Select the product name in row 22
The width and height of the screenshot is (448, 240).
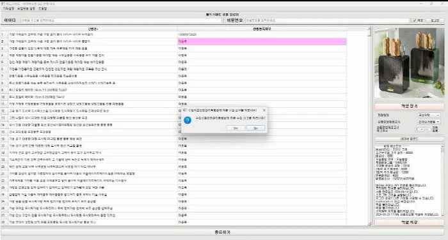(x=93, y=181)
